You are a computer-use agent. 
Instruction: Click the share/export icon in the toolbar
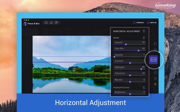click(56, 23)
